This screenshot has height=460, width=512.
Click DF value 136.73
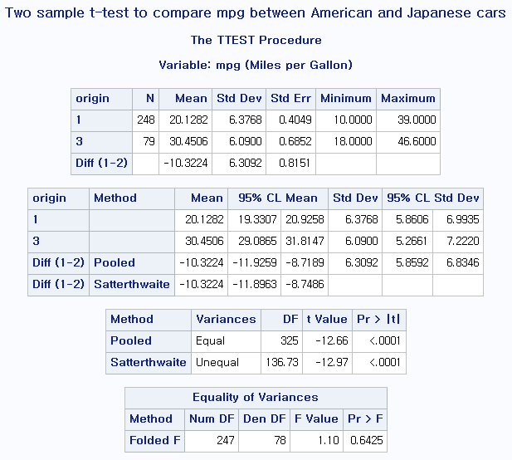[282, 362]
